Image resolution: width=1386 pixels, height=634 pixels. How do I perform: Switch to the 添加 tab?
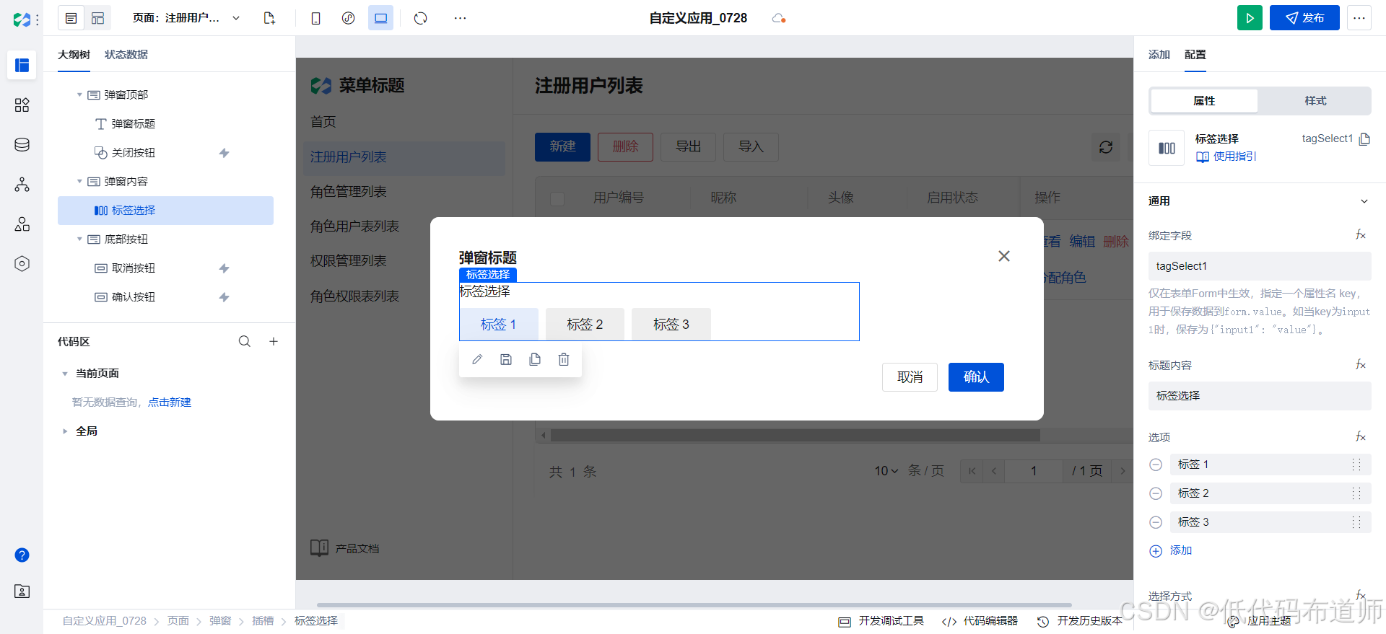pos(1159,54)
